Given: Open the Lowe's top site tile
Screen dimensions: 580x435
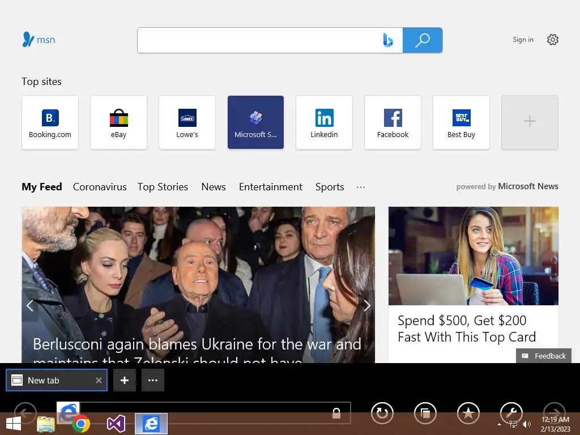Looking at the screenshot, I should point(187,122).
